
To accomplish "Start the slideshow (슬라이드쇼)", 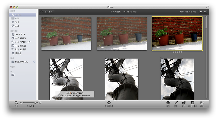I will pyautogui.click(x=109, y=103).
